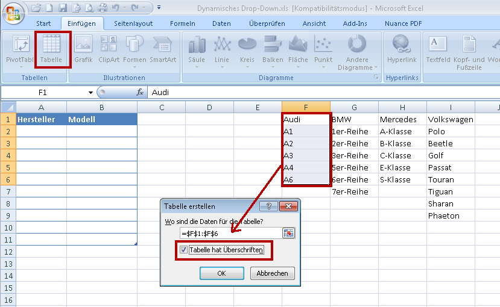Choose the Kreis pie chart type
The width and height of the screenshot is (500, 307).
(x=247, y=52)
